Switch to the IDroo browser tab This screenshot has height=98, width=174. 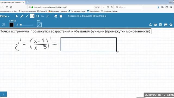pyautogui.click(x=11, y=2)
